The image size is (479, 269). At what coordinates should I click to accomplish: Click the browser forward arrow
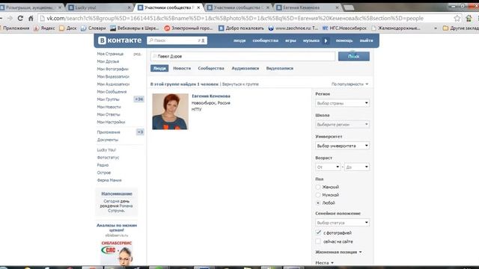click(10, 18)
